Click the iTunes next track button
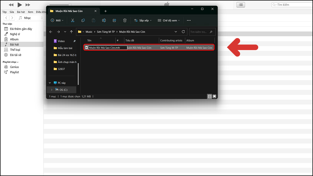Image resolution: width=313 pixels, height=176 pixels. [x=28, y=5]
